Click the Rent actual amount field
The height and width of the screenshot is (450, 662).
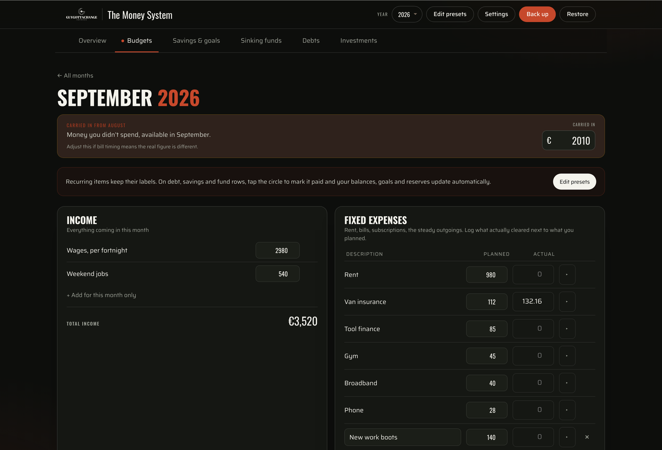(533, 274)
